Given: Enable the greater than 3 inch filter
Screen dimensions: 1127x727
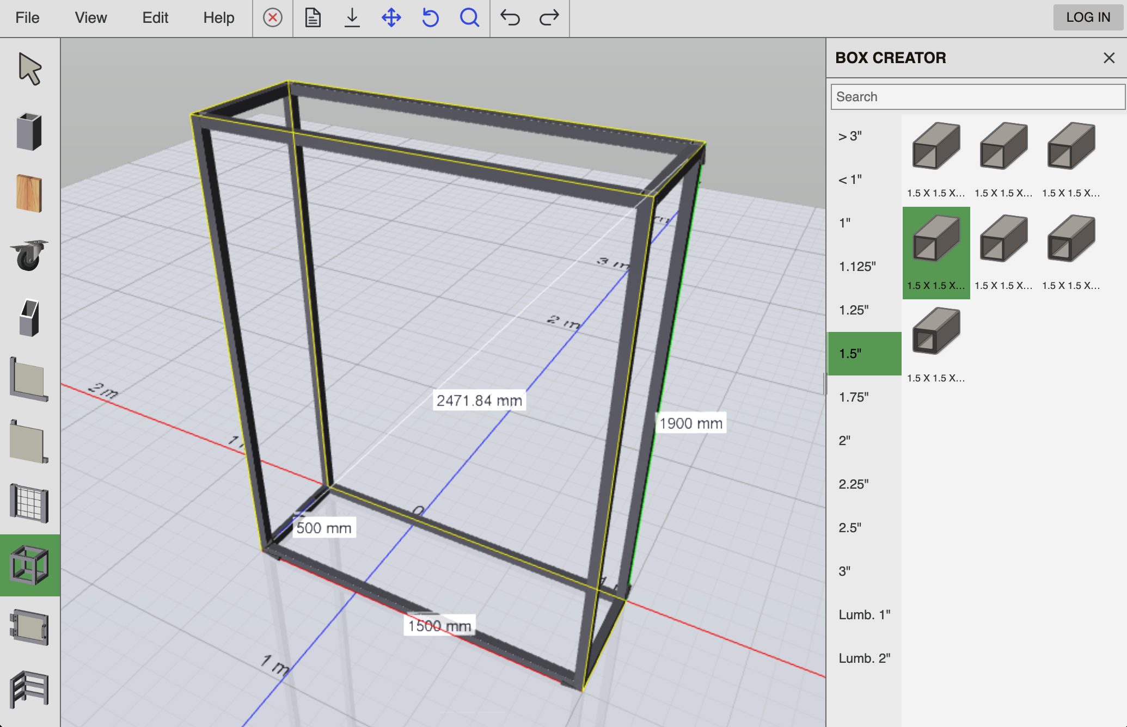Looking at the screenshot, I should [850, 135].
